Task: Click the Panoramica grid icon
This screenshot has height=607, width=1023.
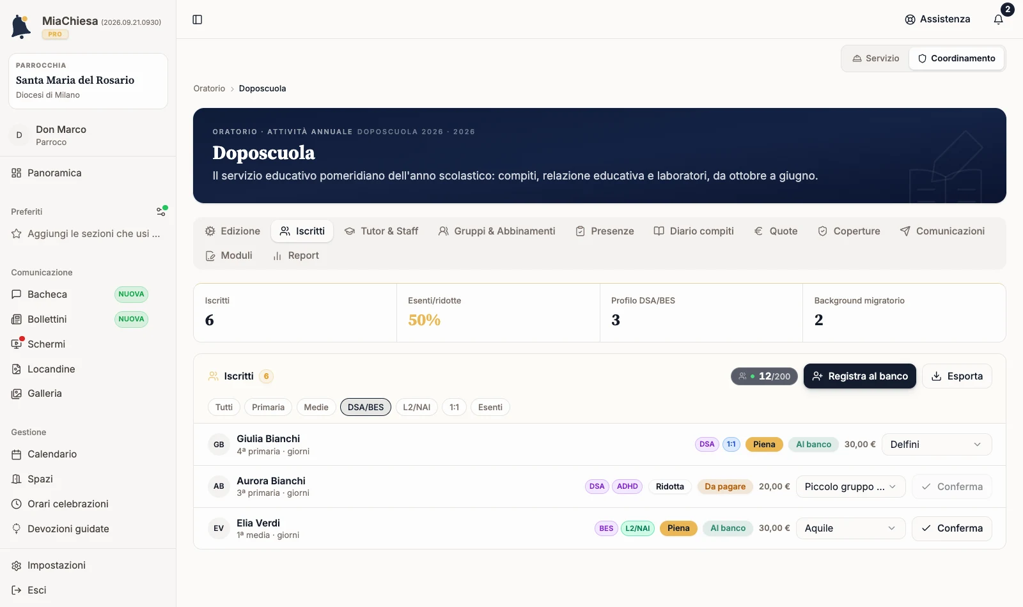Action: pyautogui.click(x=17, y=173)
